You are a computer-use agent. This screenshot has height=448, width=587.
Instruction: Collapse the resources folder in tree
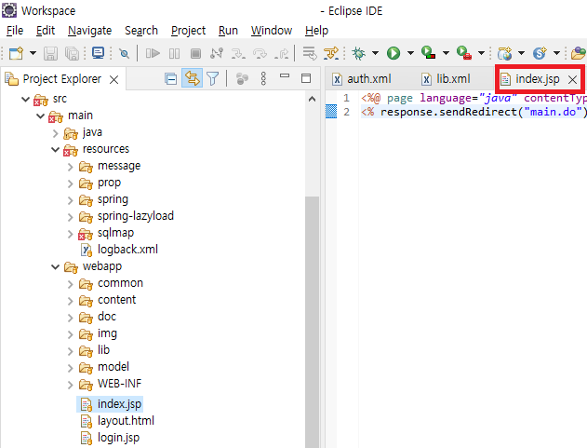(55, 149)
